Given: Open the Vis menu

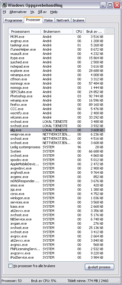Looking at the screenshot, I should [32, 12].
